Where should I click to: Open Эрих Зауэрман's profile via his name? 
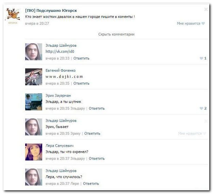coord(58,95)
